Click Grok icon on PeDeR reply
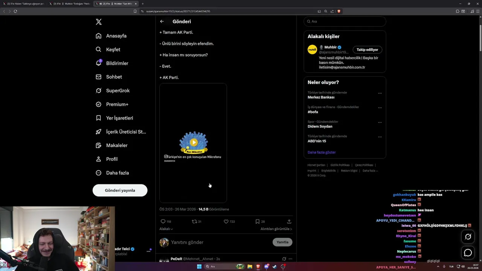This screenshot has height=271, width=482. [x=284, y=259]
